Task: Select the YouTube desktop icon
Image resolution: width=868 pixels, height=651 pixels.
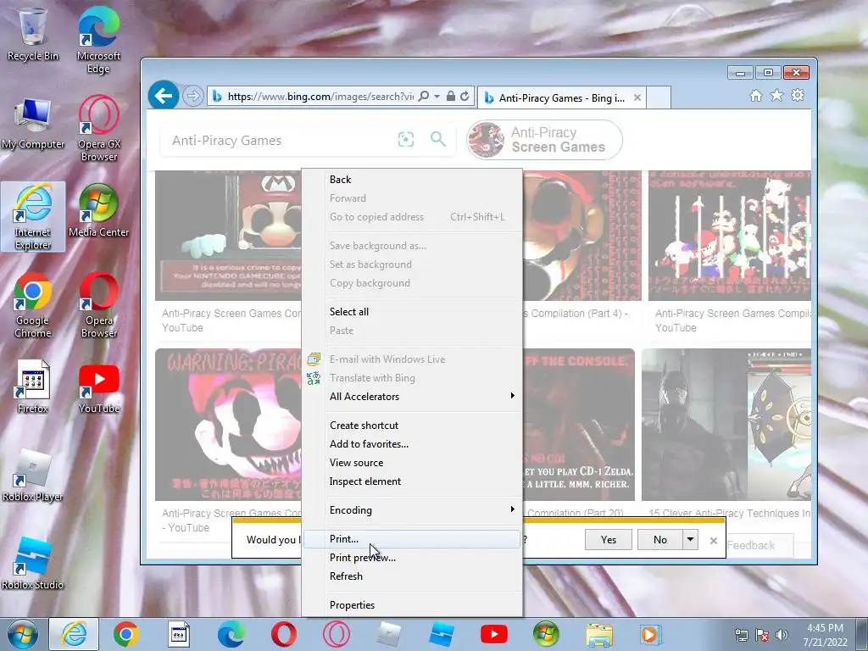Action: pyautogui.click(x=99, y=387)
